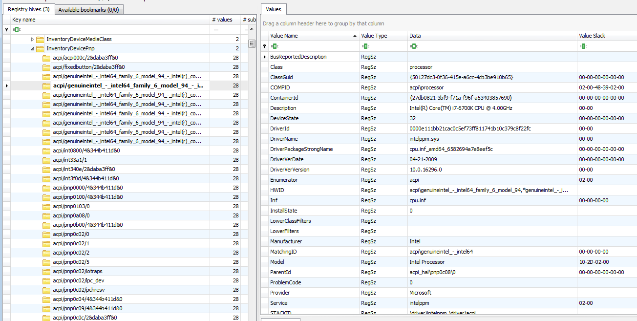Screen dimensions: 637x321
Task: Select the DriverVerVersion value row
Action: click(x=290, y=170)
